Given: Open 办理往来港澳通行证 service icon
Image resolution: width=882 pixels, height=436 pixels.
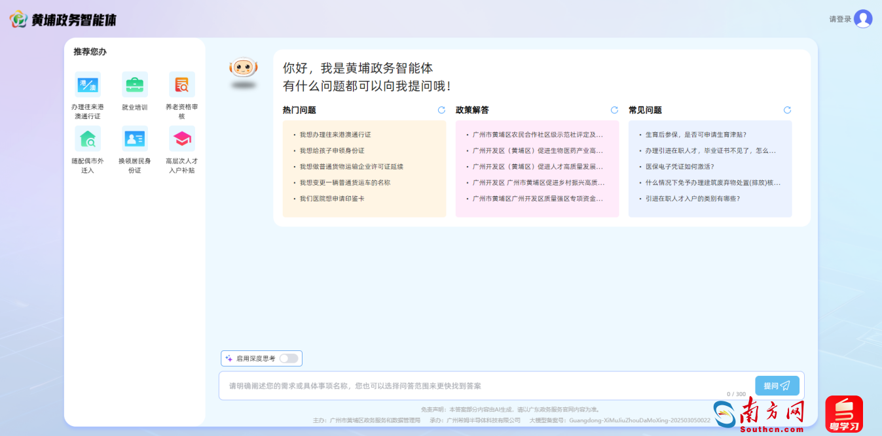Looking at the screenshot, I should (88, 84).
